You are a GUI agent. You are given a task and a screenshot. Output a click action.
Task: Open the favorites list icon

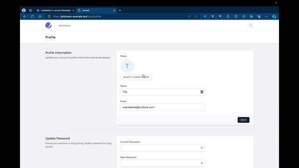click(x=244, y=17)
